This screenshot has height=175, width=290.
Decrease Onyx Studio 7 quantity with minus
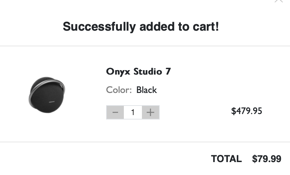click(115, 112)
